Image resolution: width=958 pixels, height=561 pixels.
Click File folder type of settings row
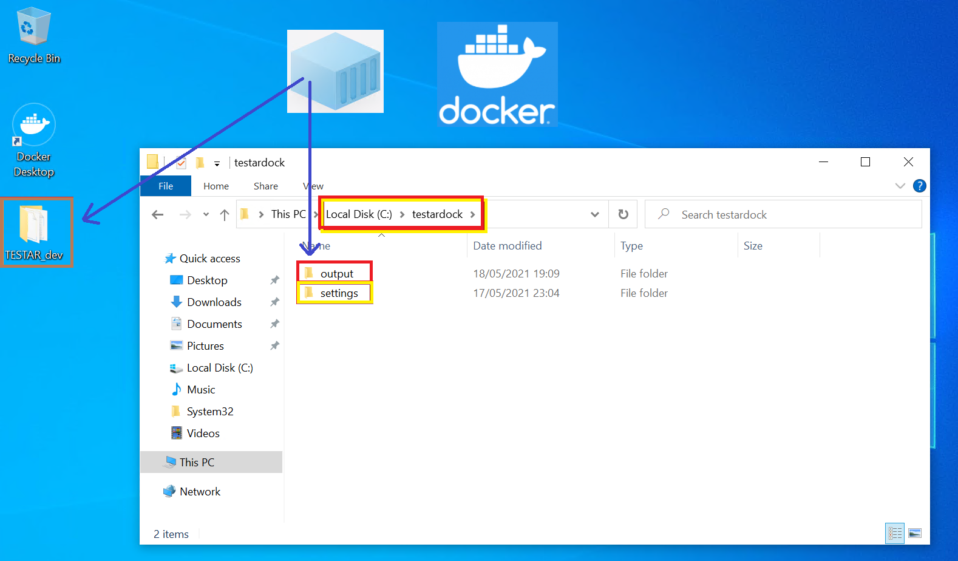[644, 293]
